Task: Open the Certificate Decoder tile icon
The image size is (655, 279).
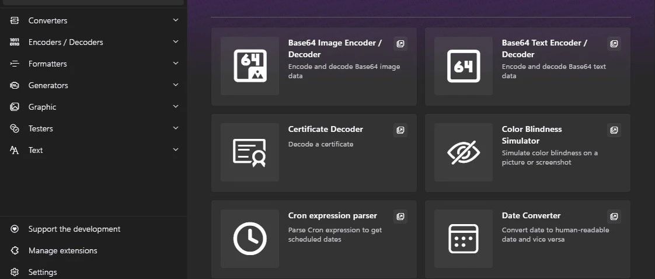Action: click(x=249, y=152)
